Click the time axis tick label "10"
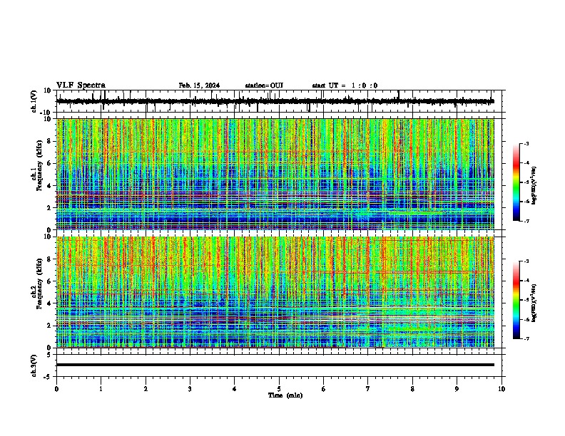The width and height of the screenshot is (565, 436). click(502, 389)
